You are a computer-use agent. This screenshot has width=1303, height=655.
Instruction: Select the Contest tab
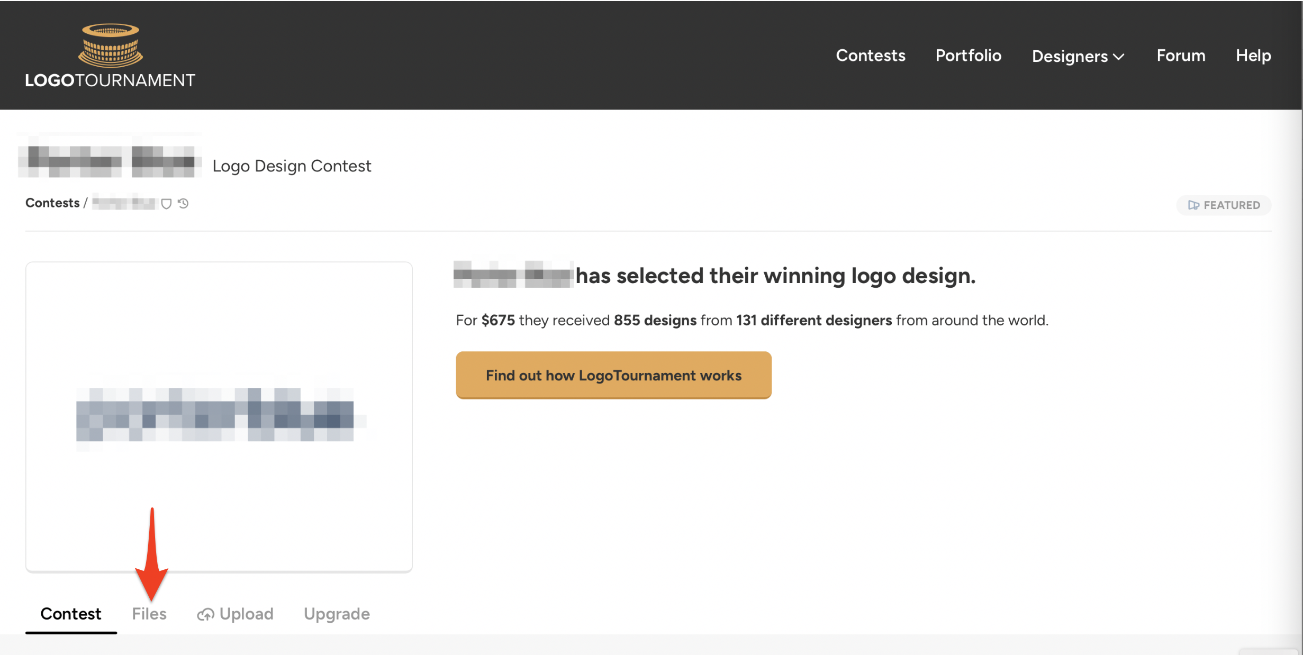(70, 614)
